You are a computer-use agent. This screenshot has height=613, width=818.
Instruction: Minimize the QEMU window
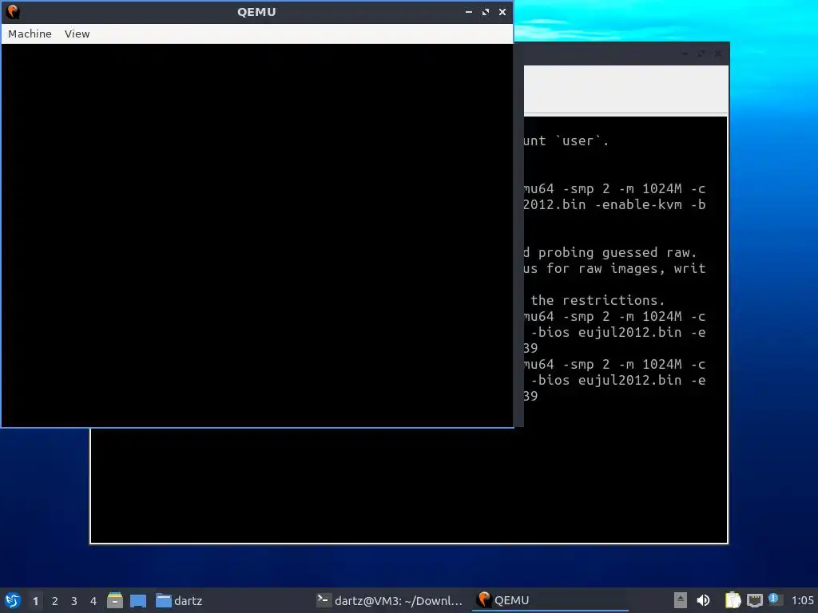[468, 11]
